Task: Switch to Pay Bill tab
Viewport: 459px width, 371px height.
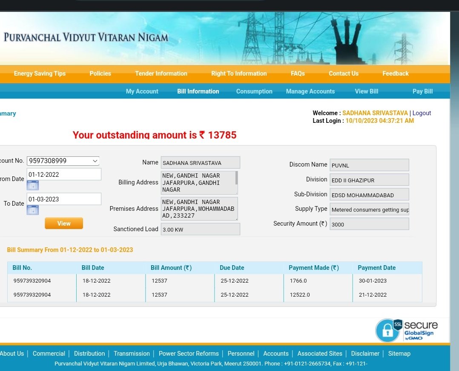Action: 422,91
